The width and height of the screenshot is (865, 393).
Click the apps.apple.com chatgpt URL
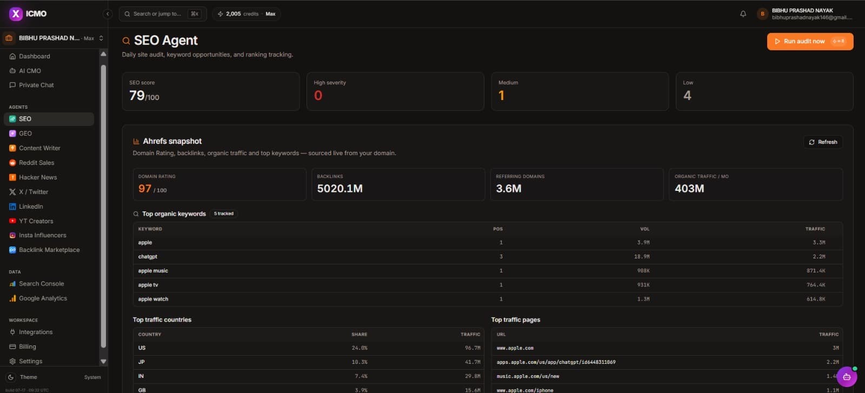(556, 362)
